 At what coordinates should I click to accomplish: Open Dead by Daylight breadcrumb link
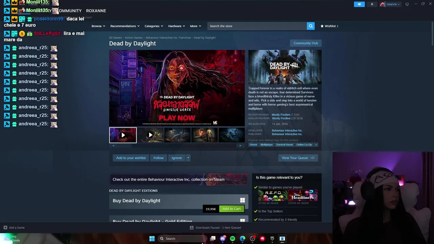[x=204, y=38]
